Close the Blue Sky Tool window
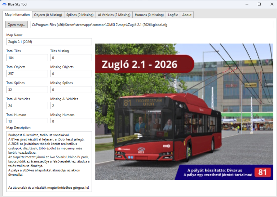 [x=272, y=4]
